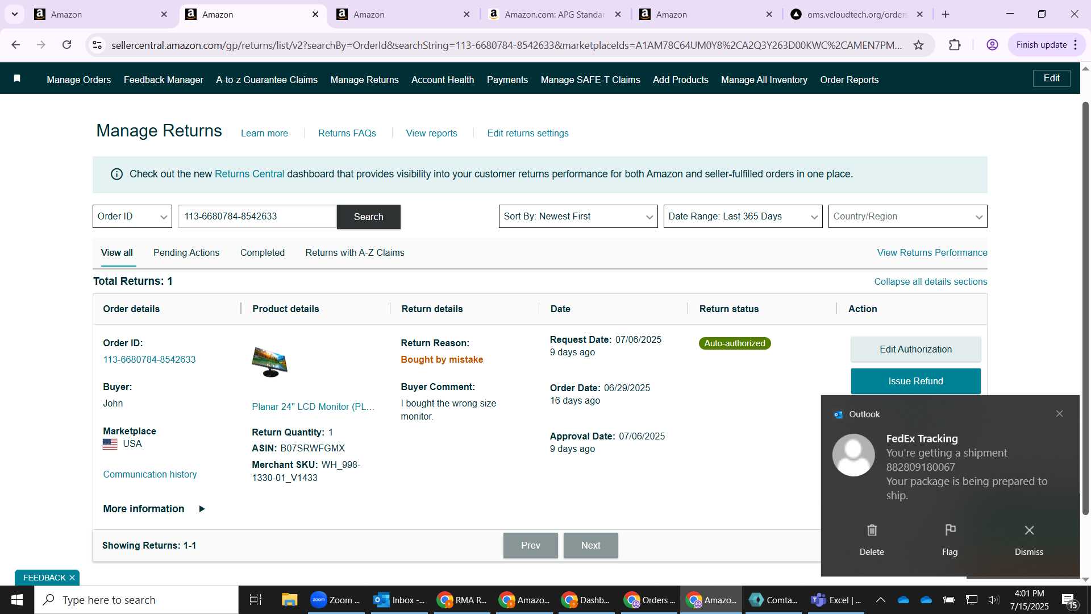Click the Prev pagination button
Image resolution: width=1091 pixels, height=614 pixels.
click(x=530, y=546)
